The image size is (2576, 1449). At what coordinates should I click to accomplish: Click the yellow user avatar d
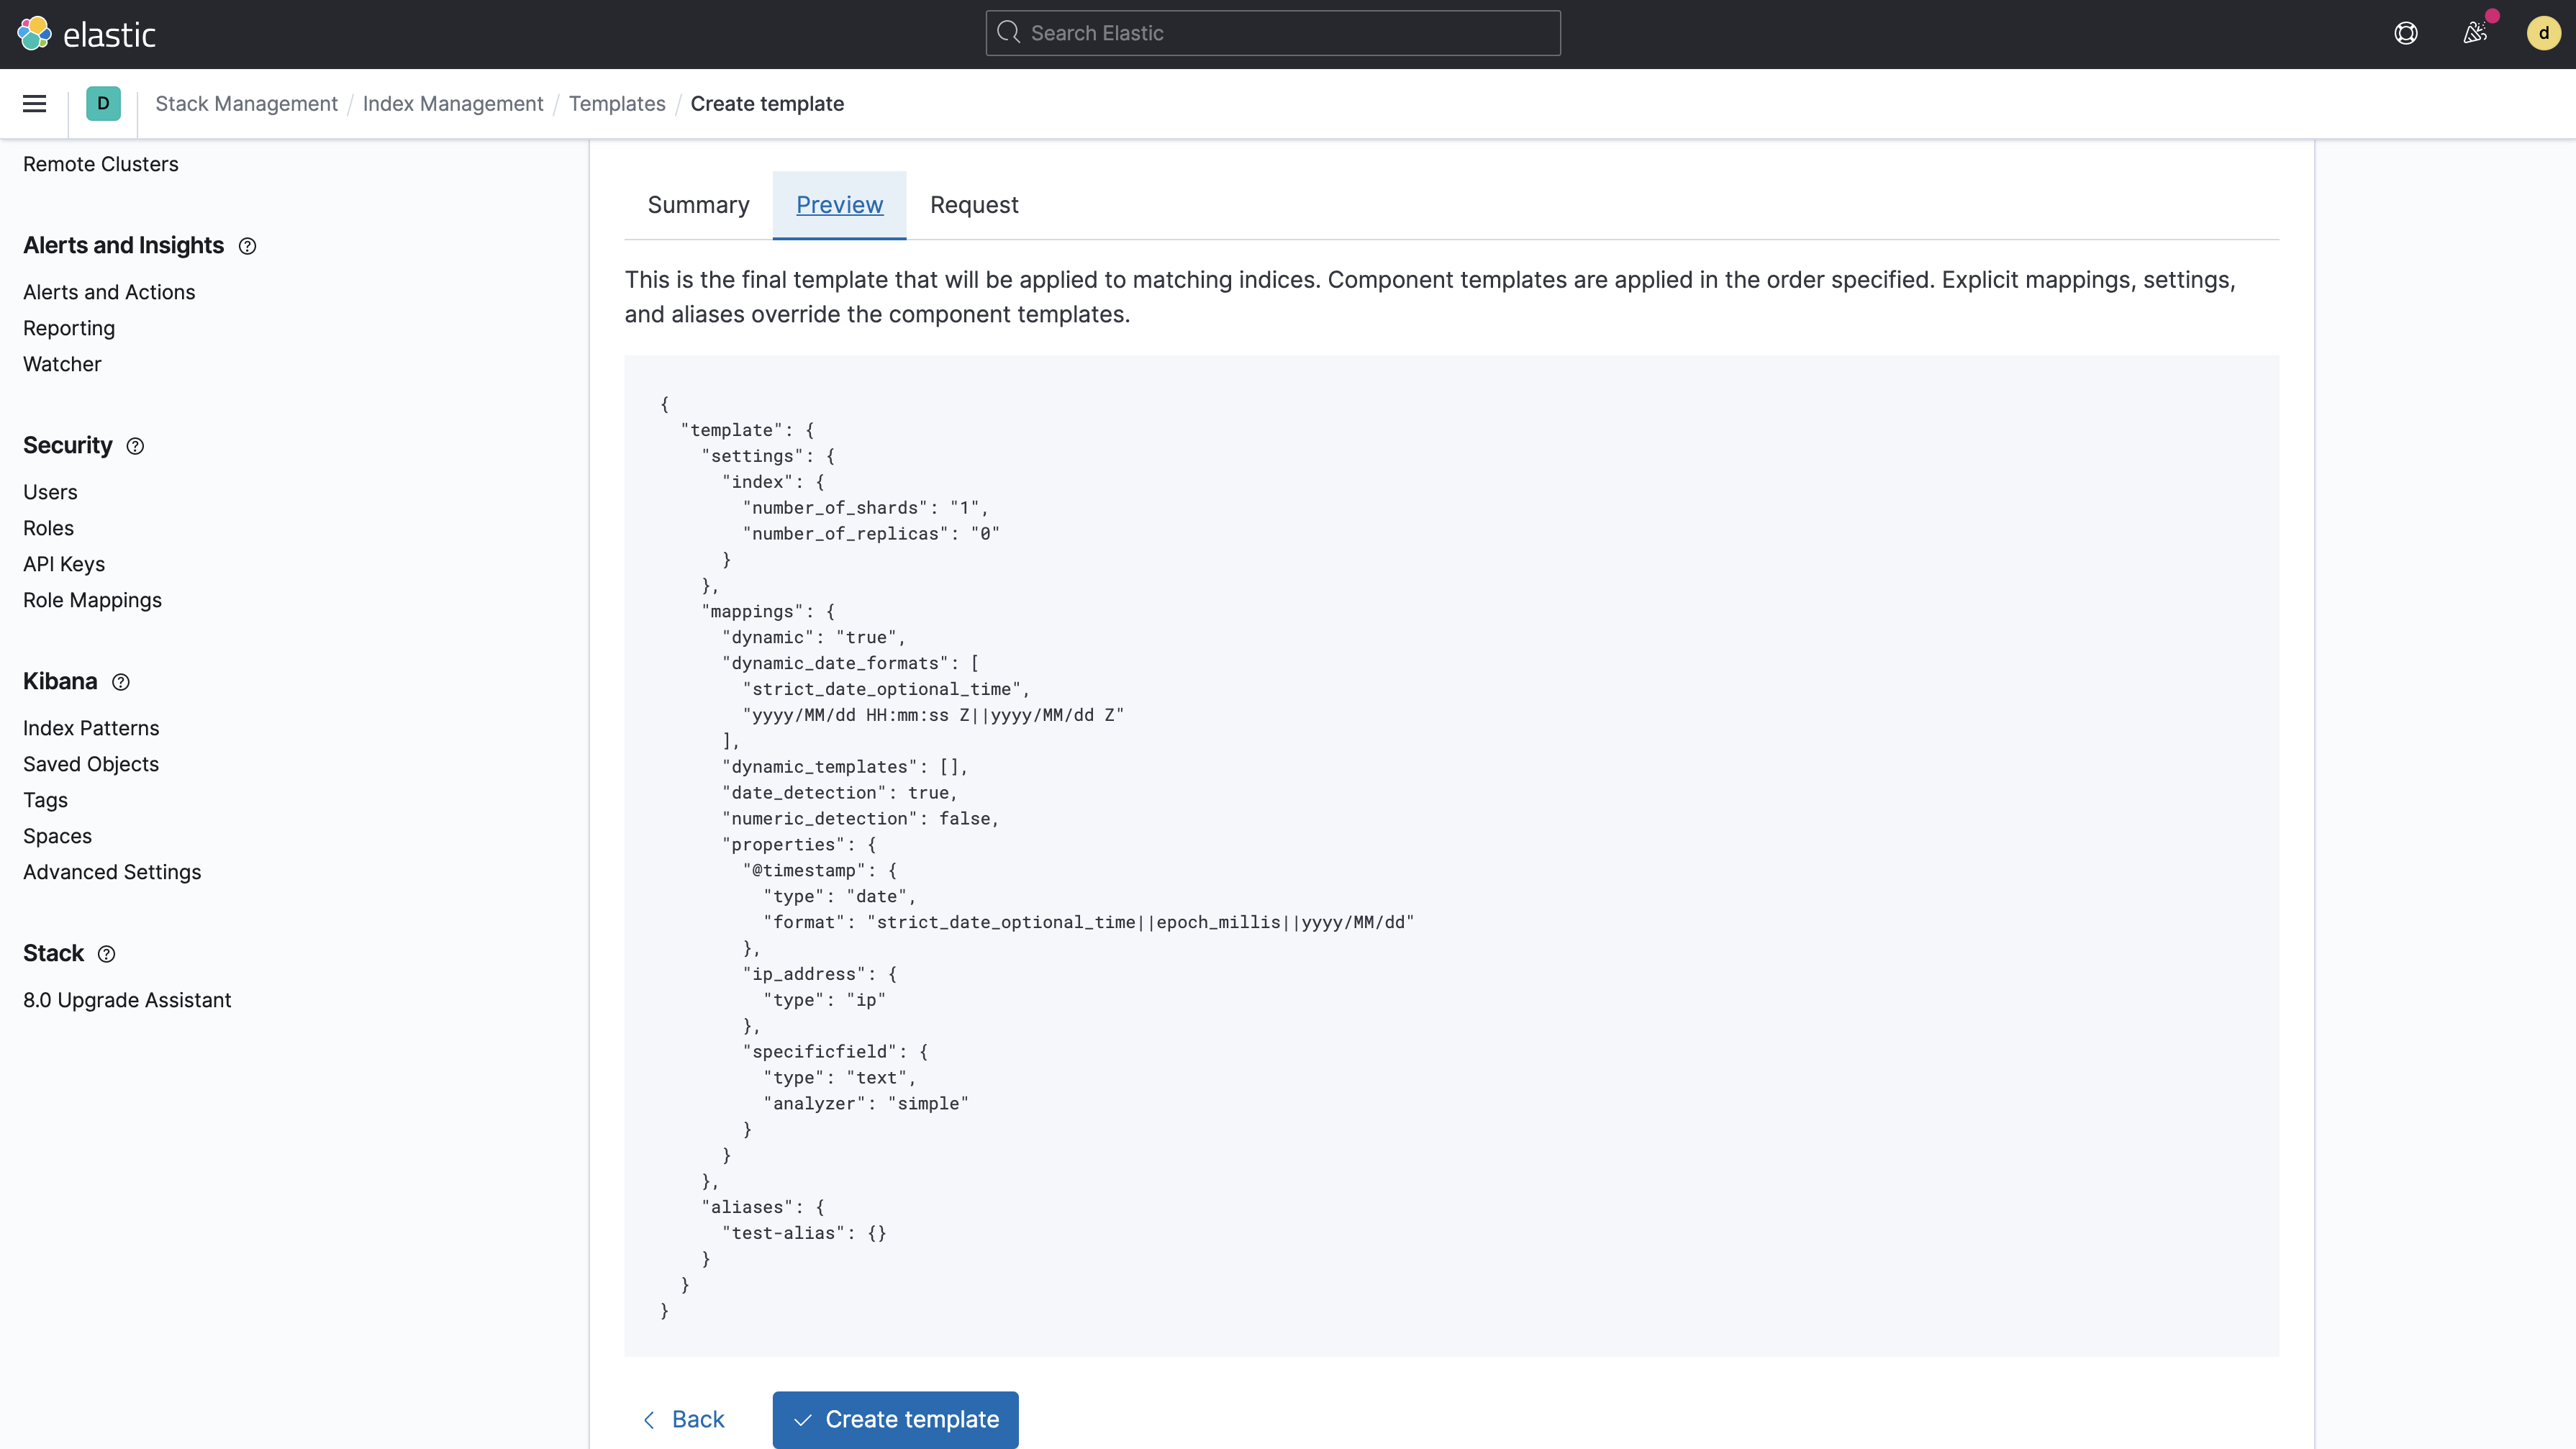point(2543,34)
